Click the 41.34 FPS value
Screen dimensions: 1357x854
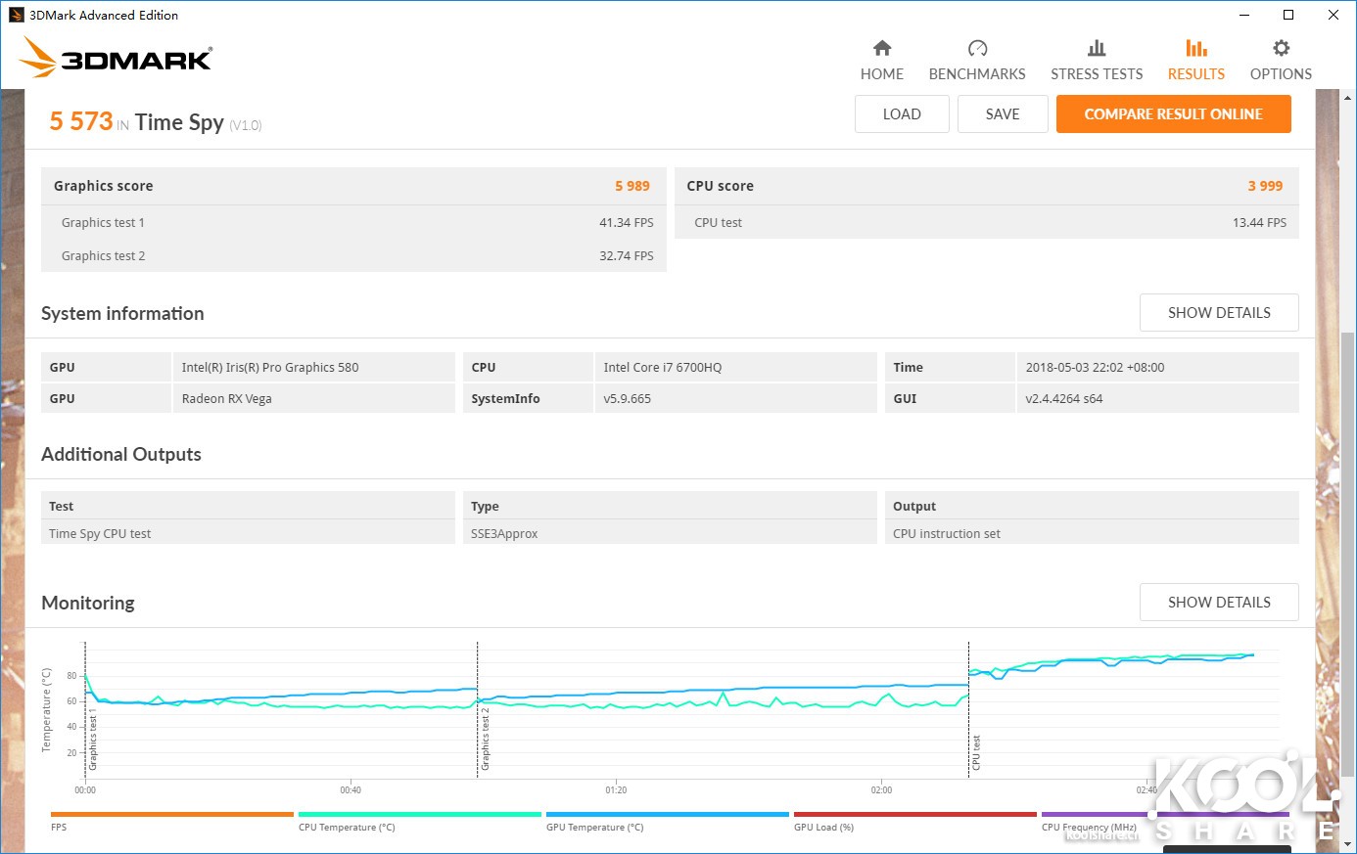(x=627, y=223)
